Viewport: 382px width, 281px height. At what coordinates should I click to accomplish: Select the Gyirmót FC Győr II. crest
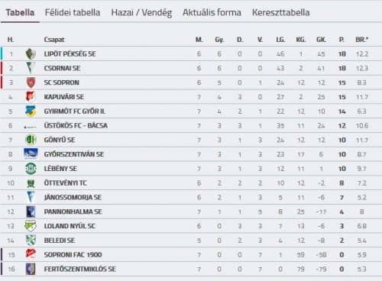click(31, 111)
